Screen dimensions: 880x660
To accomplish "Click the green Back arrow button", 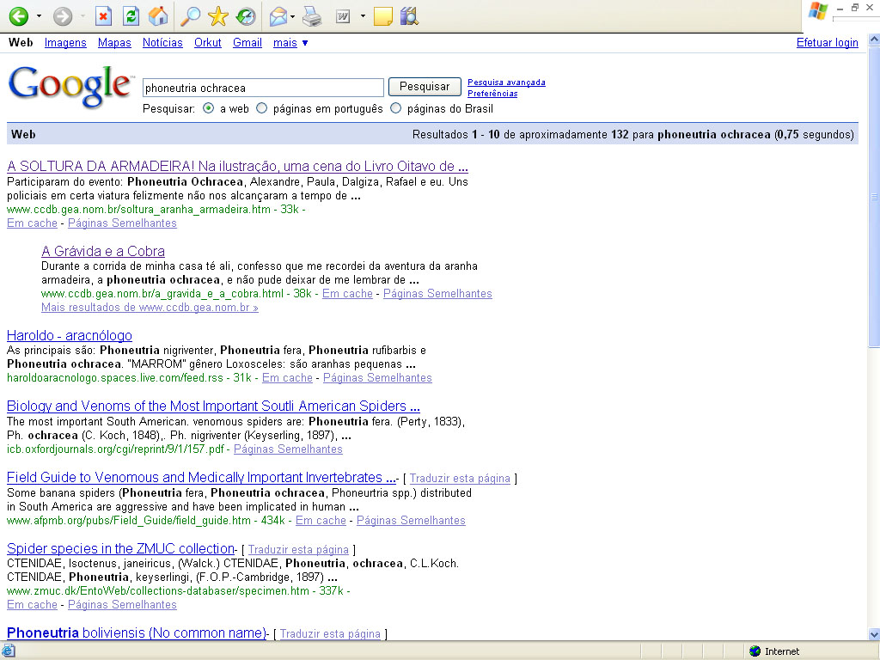I will pyautogui.click(x=18, y=16).
